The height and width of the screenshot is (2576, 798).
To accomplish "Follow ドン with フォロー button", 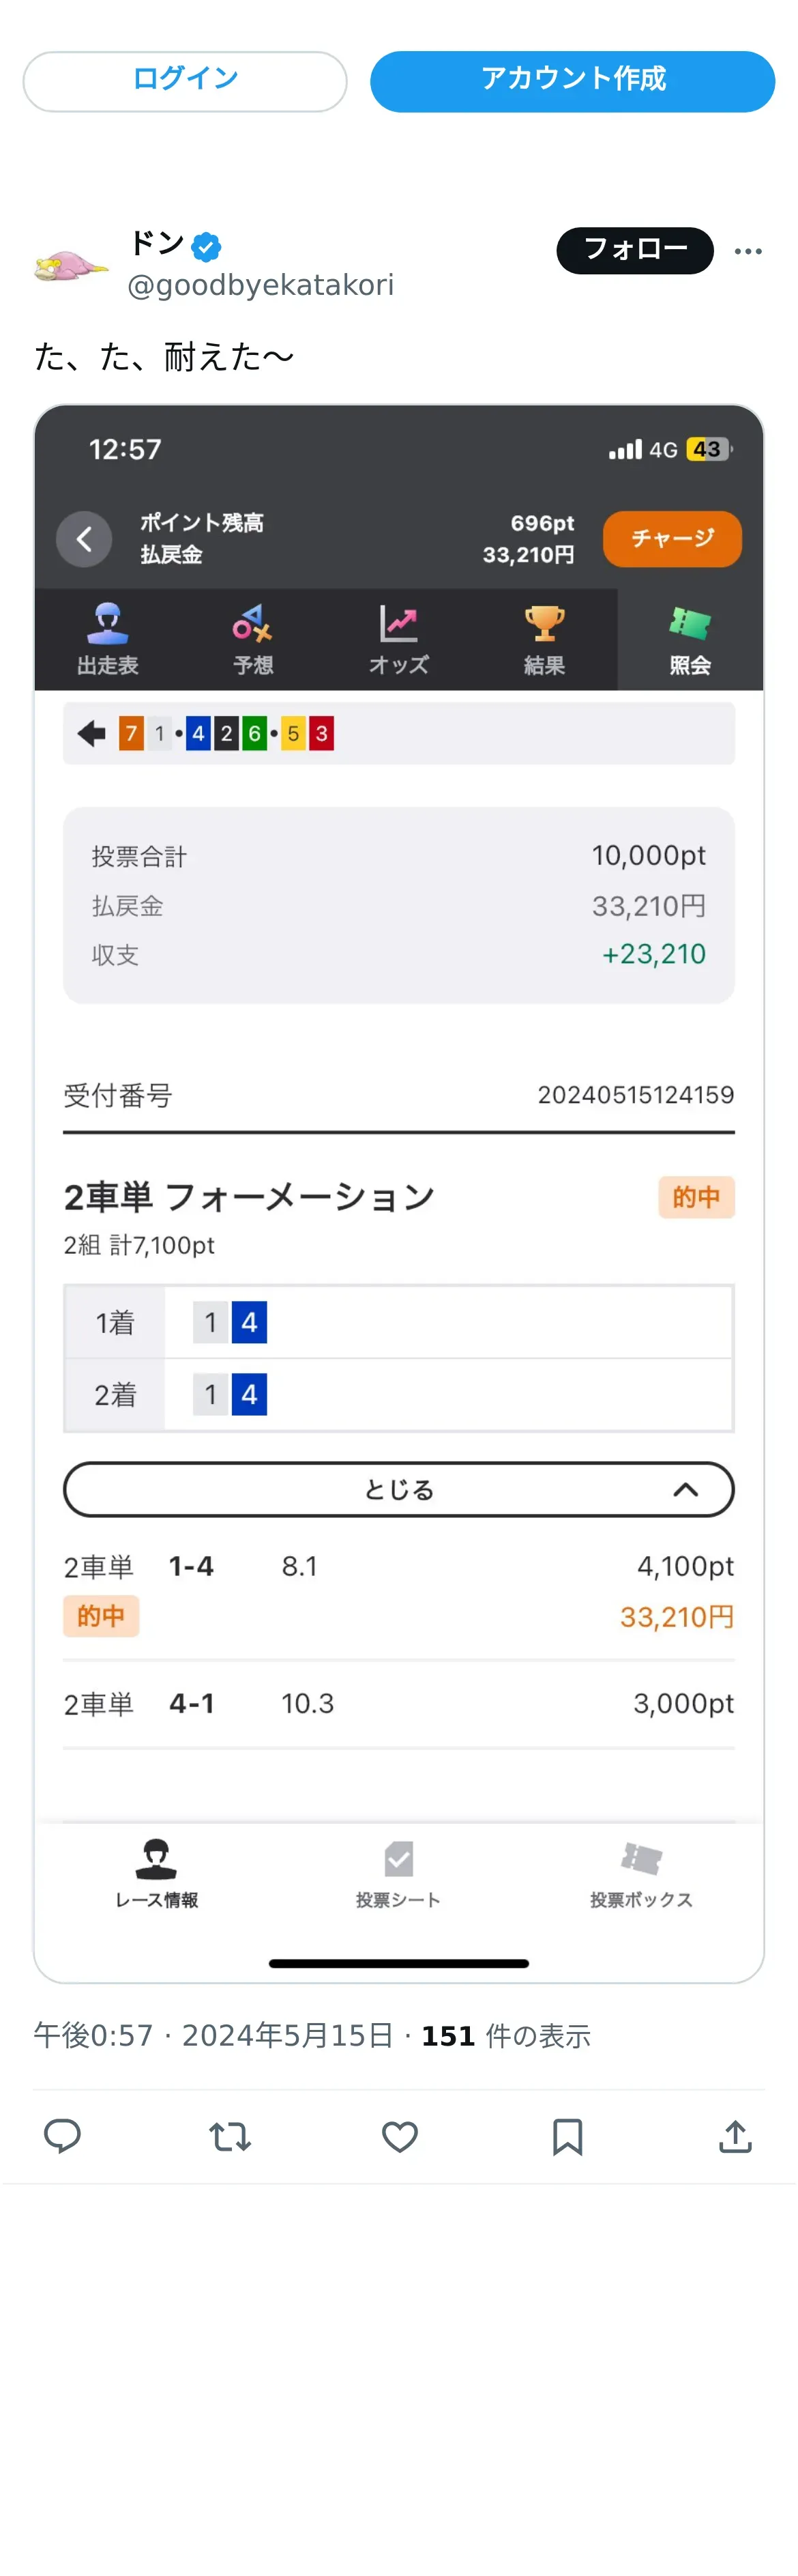I will pos(634,249).
